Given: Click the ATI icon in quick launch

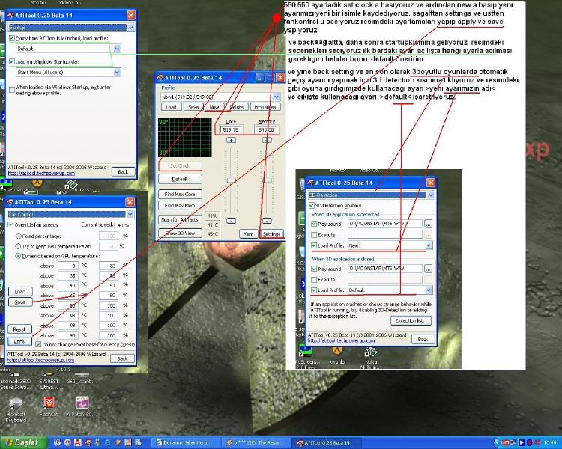Looking at the screenshot, I should [88, 442].
